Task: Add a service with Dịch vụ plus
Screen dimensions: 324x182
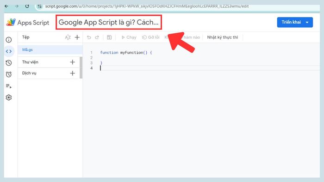Action: click(73, 73)
